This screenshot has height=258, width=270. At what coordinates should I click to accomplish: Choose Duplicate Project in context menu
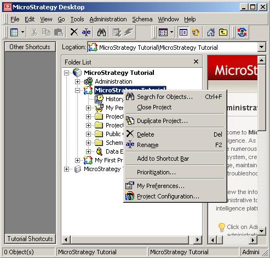(175, 121)
